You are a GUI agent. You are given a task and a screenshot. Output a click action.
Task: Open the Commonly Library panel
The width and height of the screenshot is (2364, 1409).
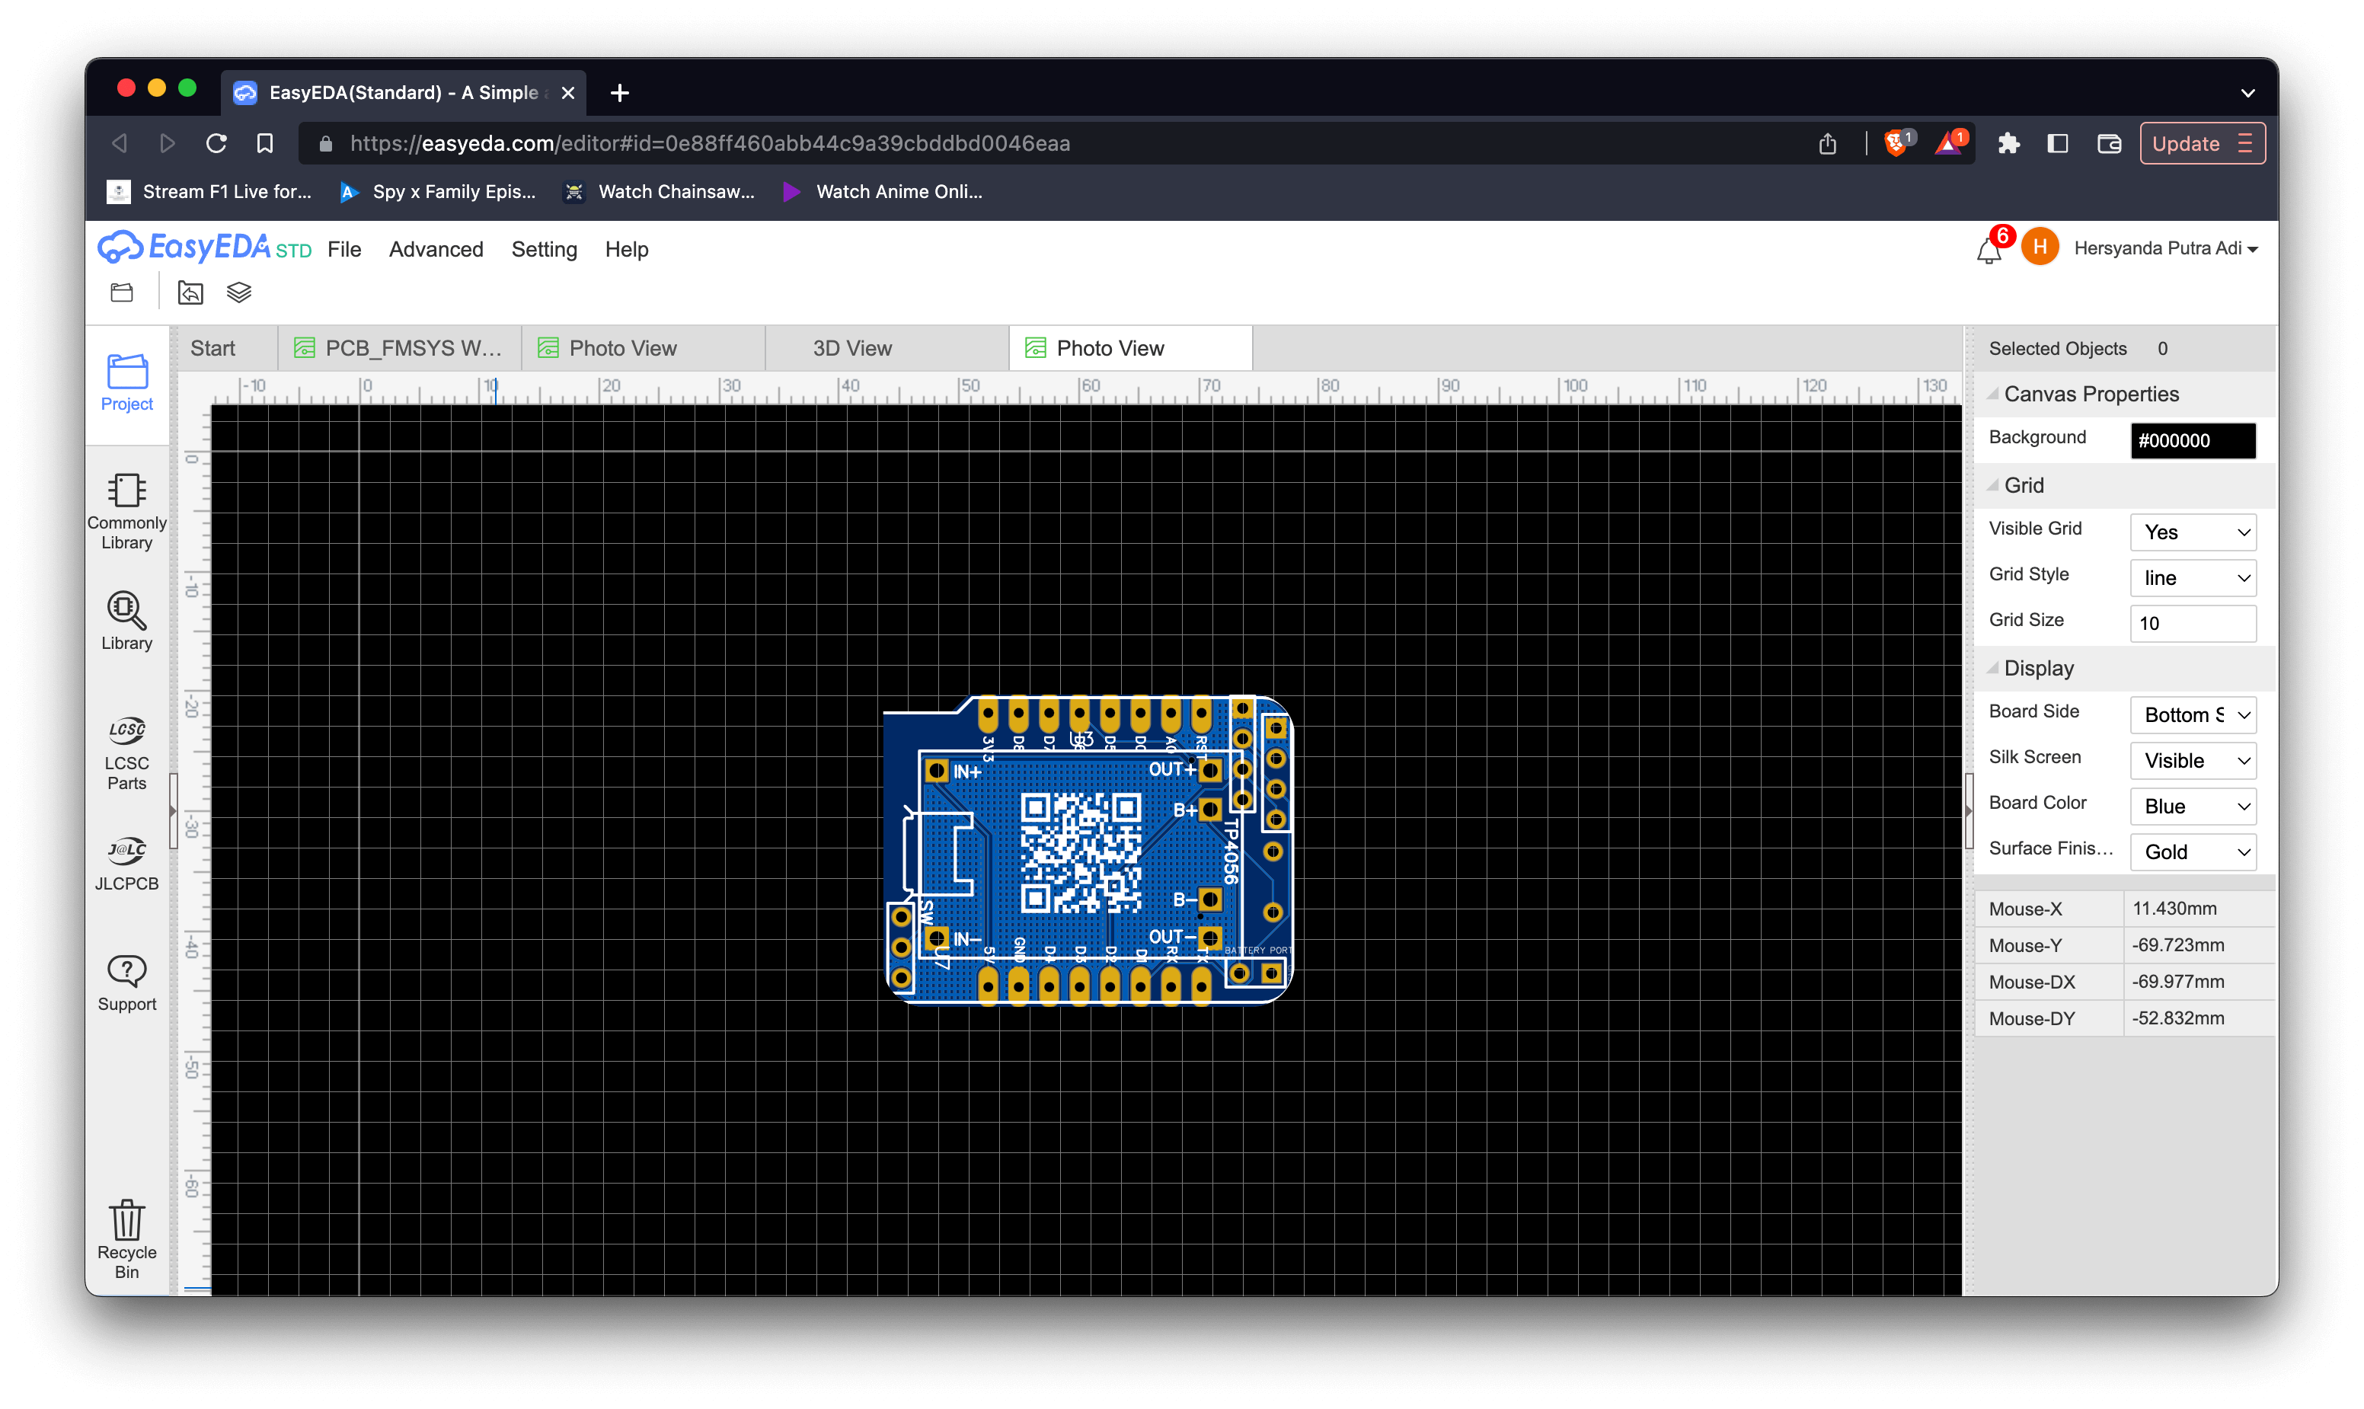coord(126,511)
